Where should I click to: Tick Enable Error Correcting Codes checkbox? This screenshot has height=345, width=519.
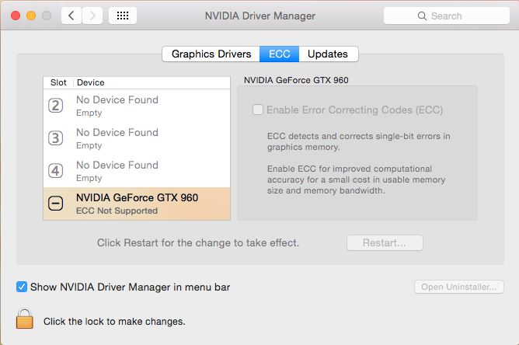point(257,110)
